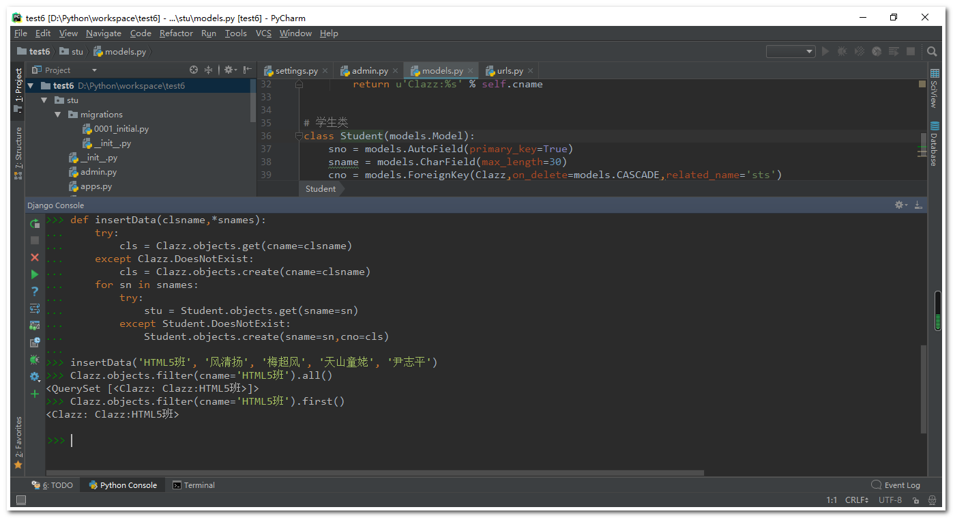Click scroll from source target icon
This screenshot has width=953, height=518.
194,70
